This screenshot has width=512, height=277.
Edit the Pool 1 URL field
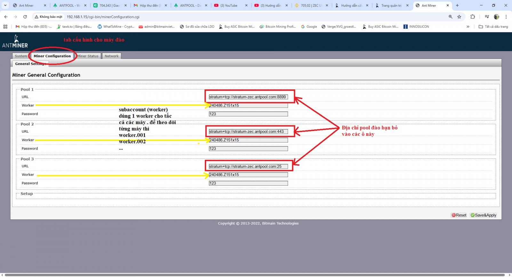pyautogui.click(x=248, y=97)
